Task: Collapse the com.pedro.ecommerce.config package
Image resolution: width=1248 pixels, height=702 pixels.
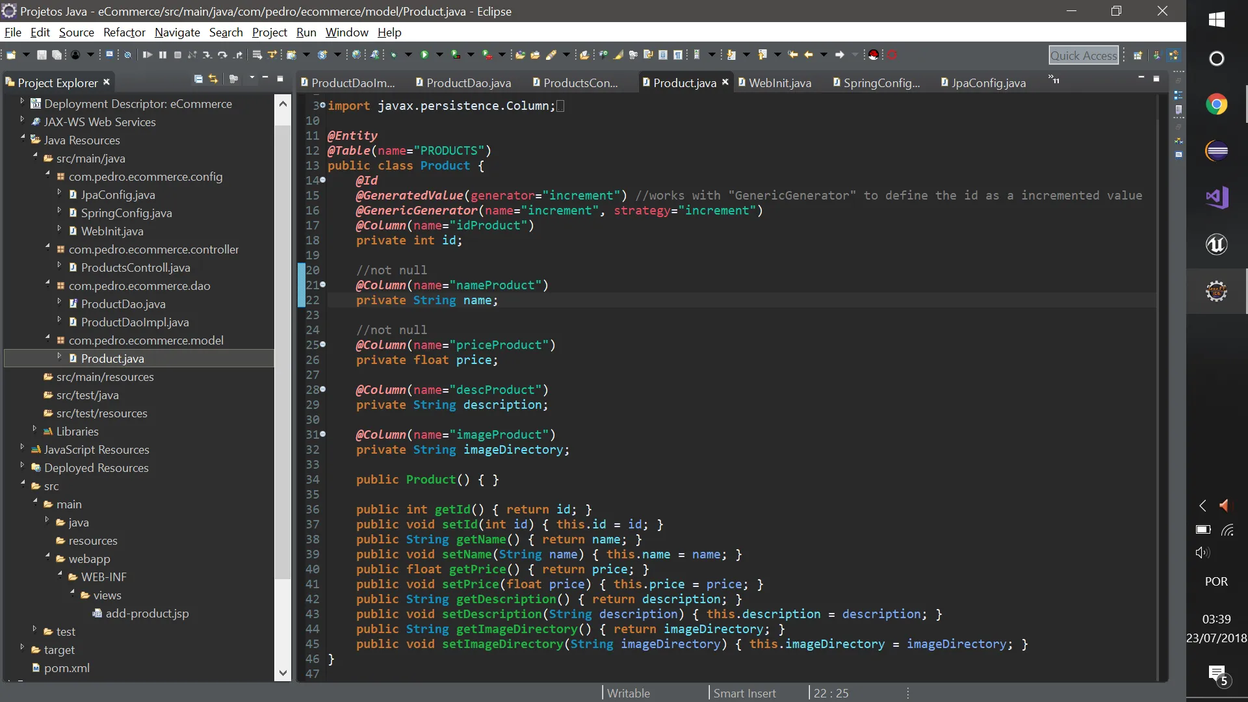Action: (x=47, y=174)
